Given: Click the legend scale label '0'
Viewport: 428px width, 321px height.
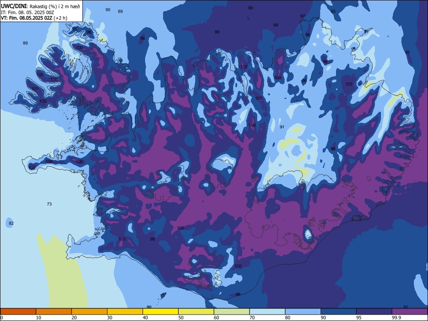Looking at the screenshot, I should 2,318.
